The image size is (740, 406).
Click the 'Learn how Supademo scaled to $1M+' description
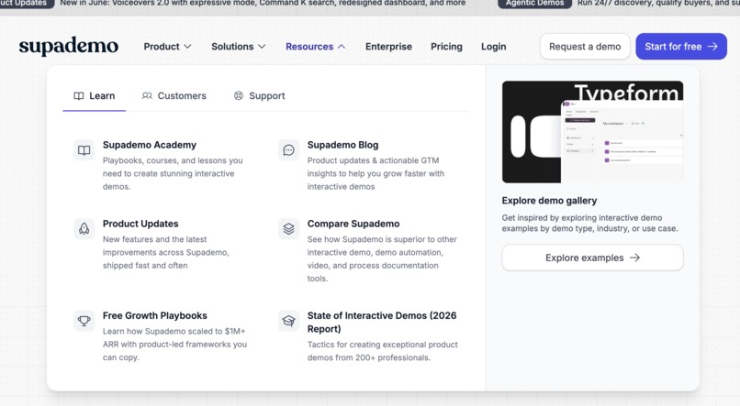[174, 345]
